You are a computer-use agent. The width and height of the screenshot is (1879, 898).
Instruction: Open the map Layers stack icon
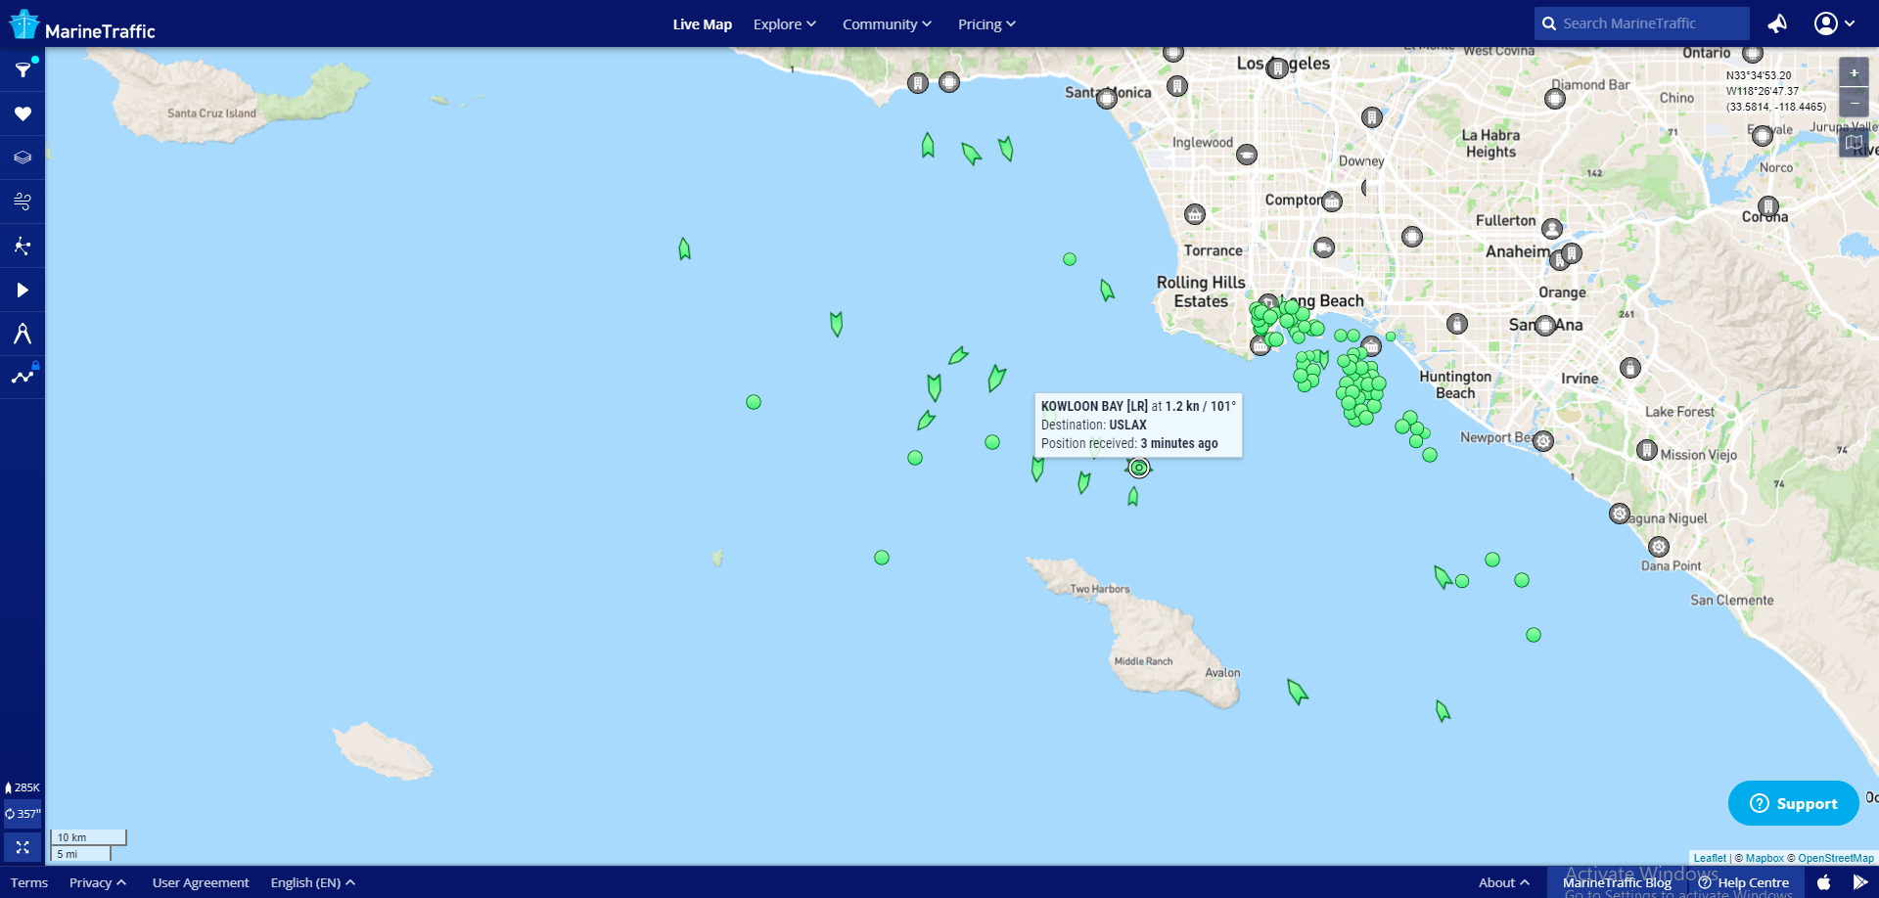coord(23,157)
